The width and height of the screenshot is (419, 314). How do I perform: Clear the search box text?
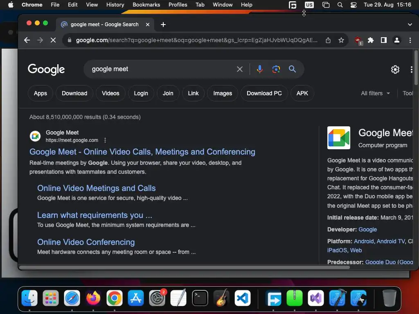click(x=240, y=70)
